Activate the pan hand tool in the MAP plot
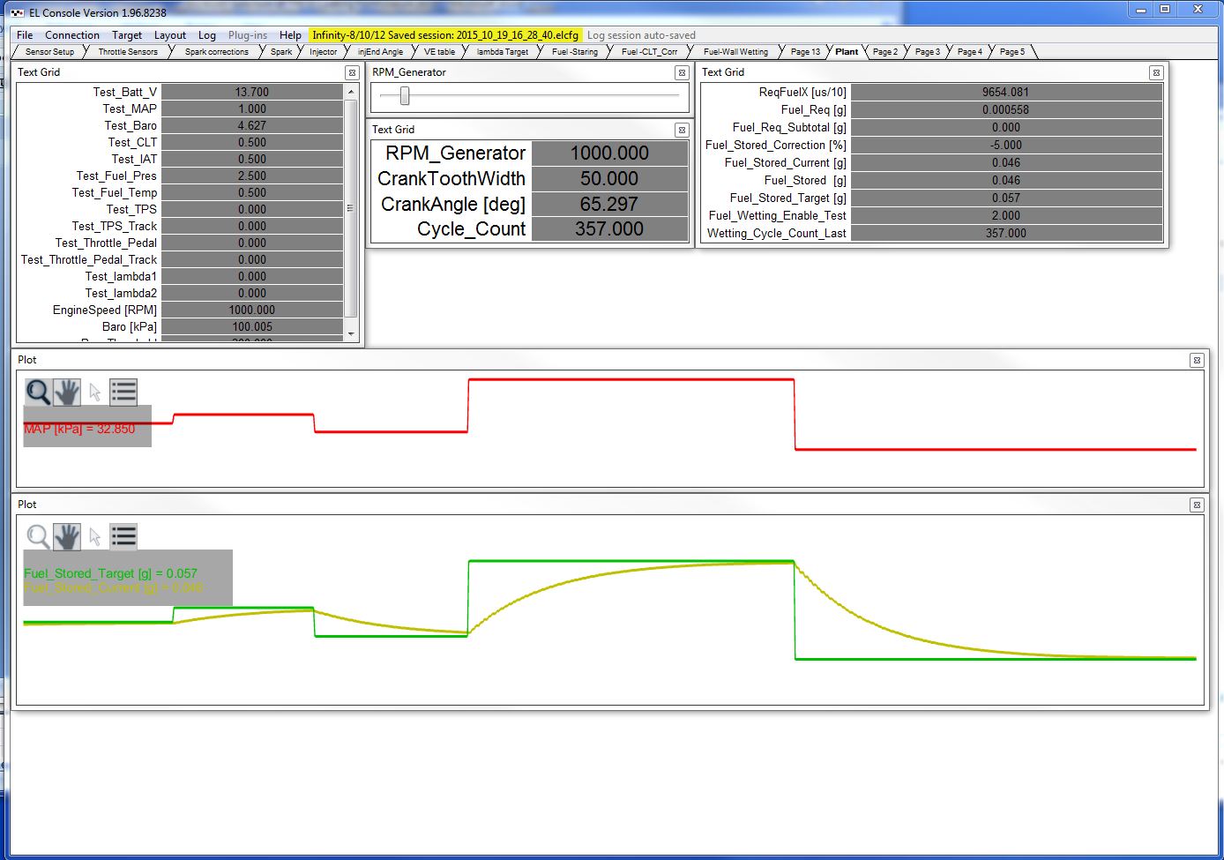 point(67,392)
